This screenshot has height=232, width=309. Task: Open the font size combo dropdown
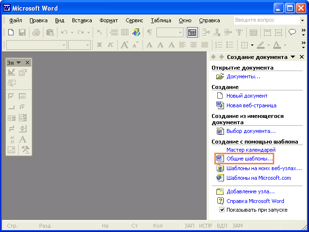[x=87, y=45]
